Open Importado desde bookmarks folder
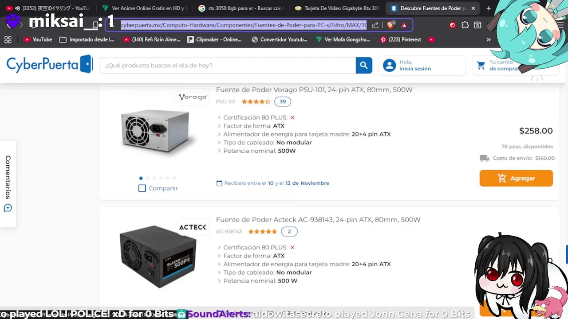 pos(87,39)
